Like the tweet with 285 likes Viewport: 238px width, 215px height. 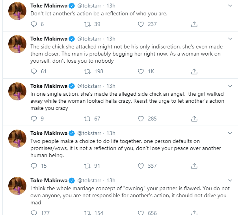tap(141, 119)
